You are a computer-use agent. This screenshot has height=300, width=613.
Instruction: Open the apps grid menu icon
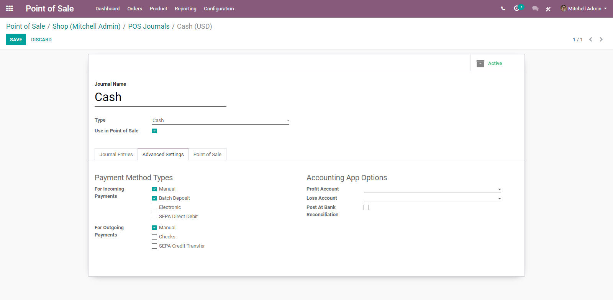10,8
